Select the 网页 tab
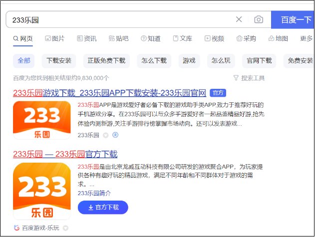The image size is (315, 237). click(23, 38)
